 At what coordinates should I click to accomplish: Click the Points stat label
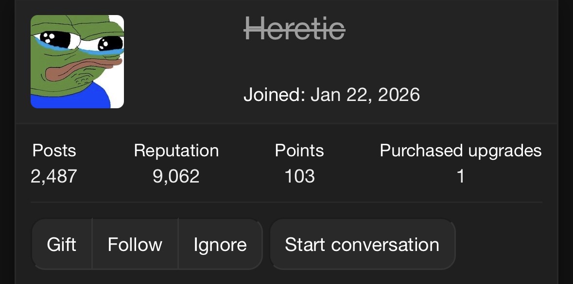[299, 150]
